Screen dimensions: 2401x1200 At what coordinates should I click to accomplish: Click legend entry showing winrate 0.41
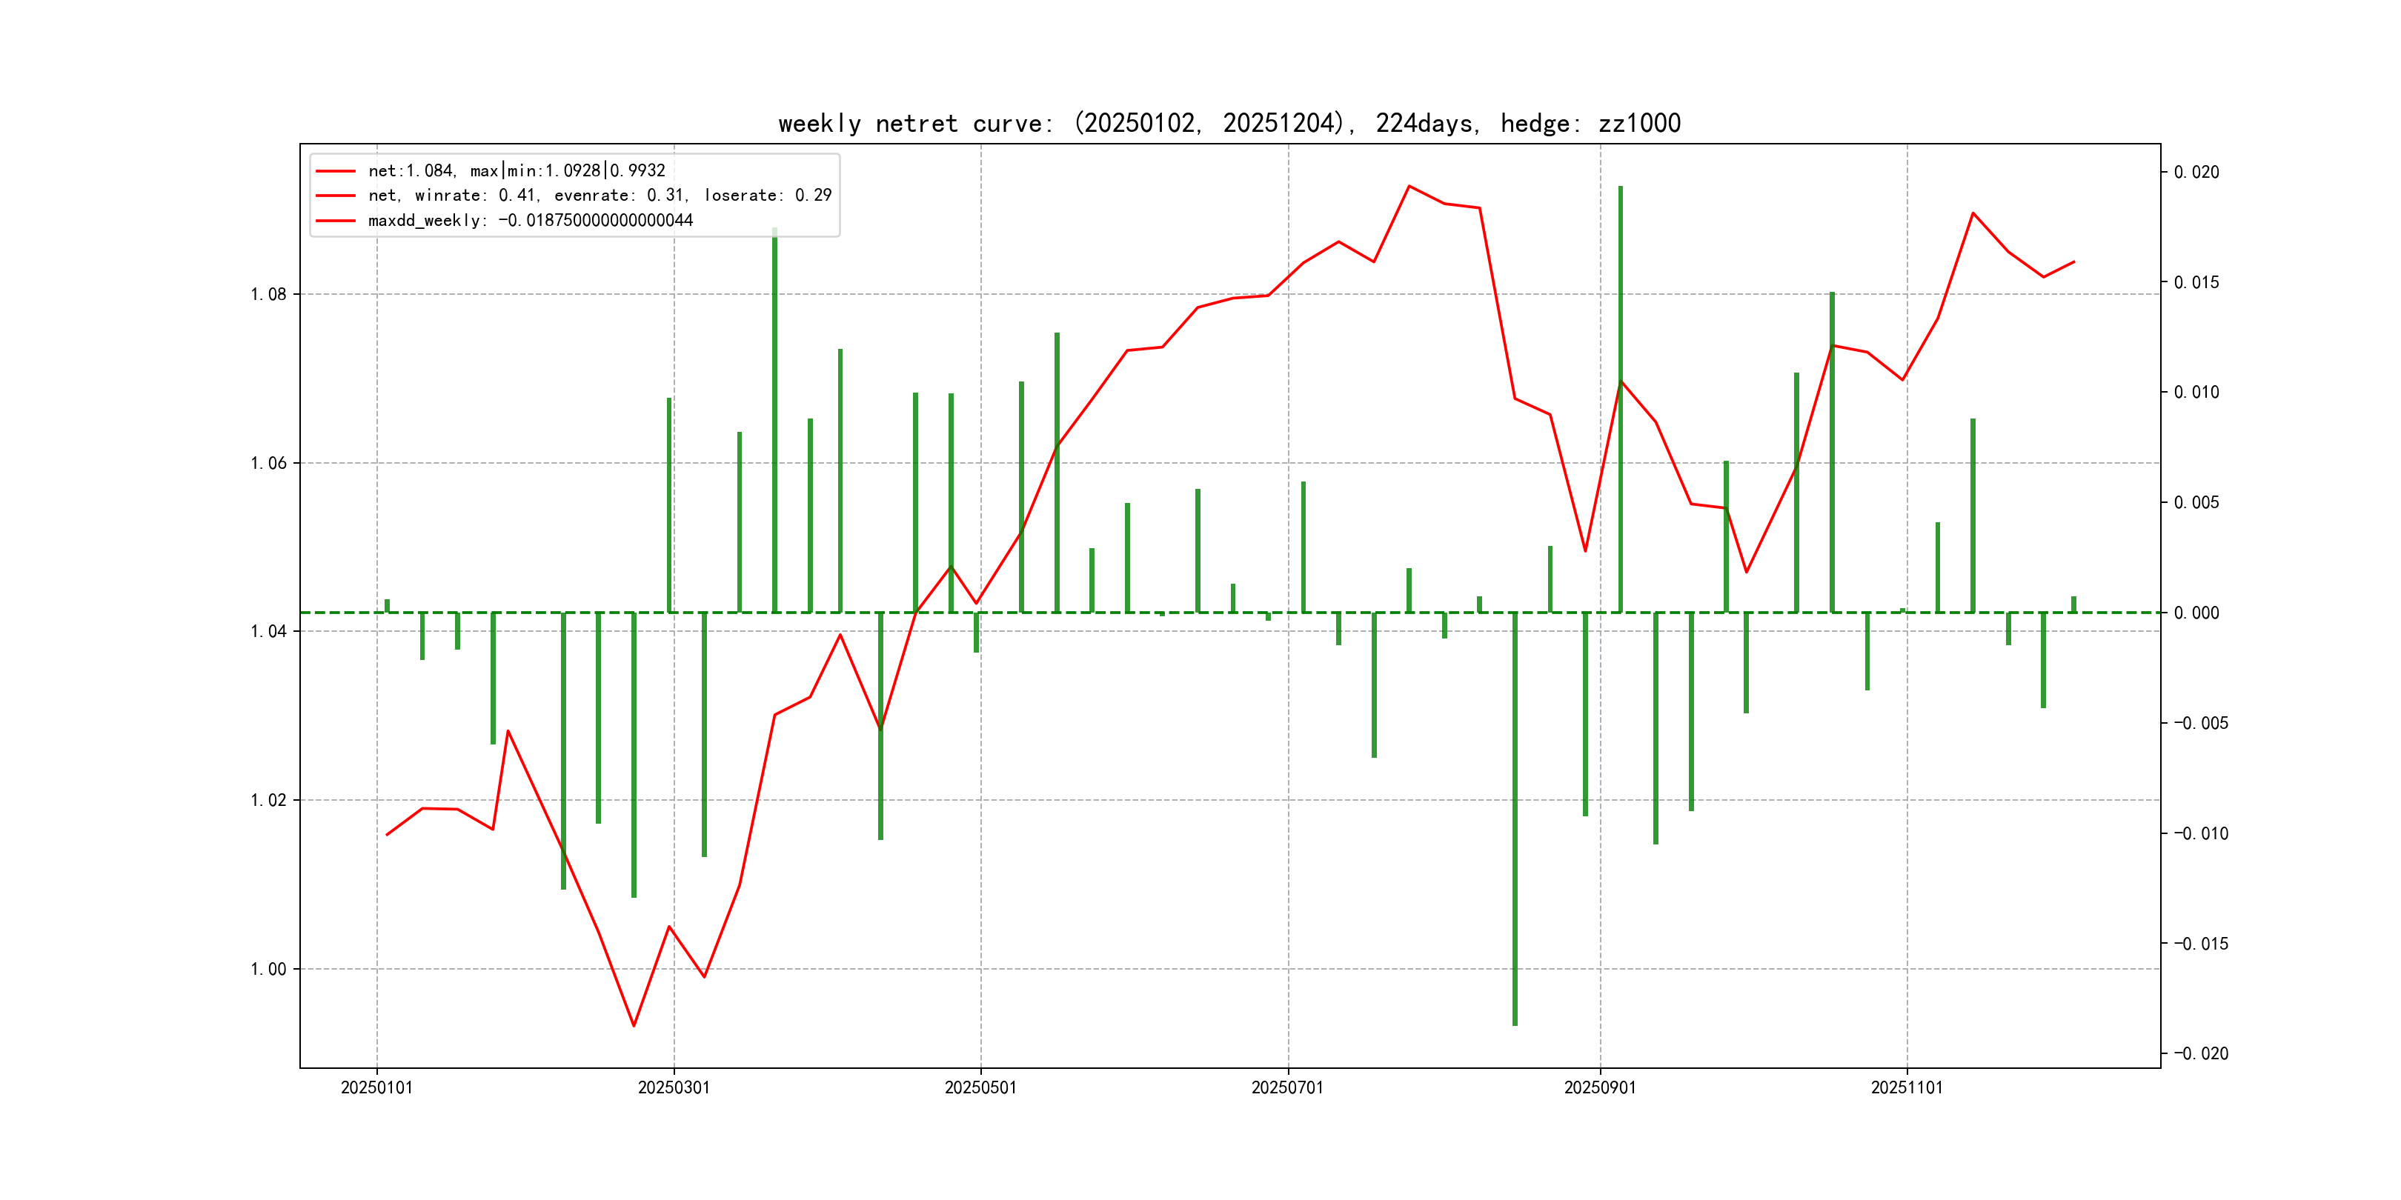coord(600,196)
